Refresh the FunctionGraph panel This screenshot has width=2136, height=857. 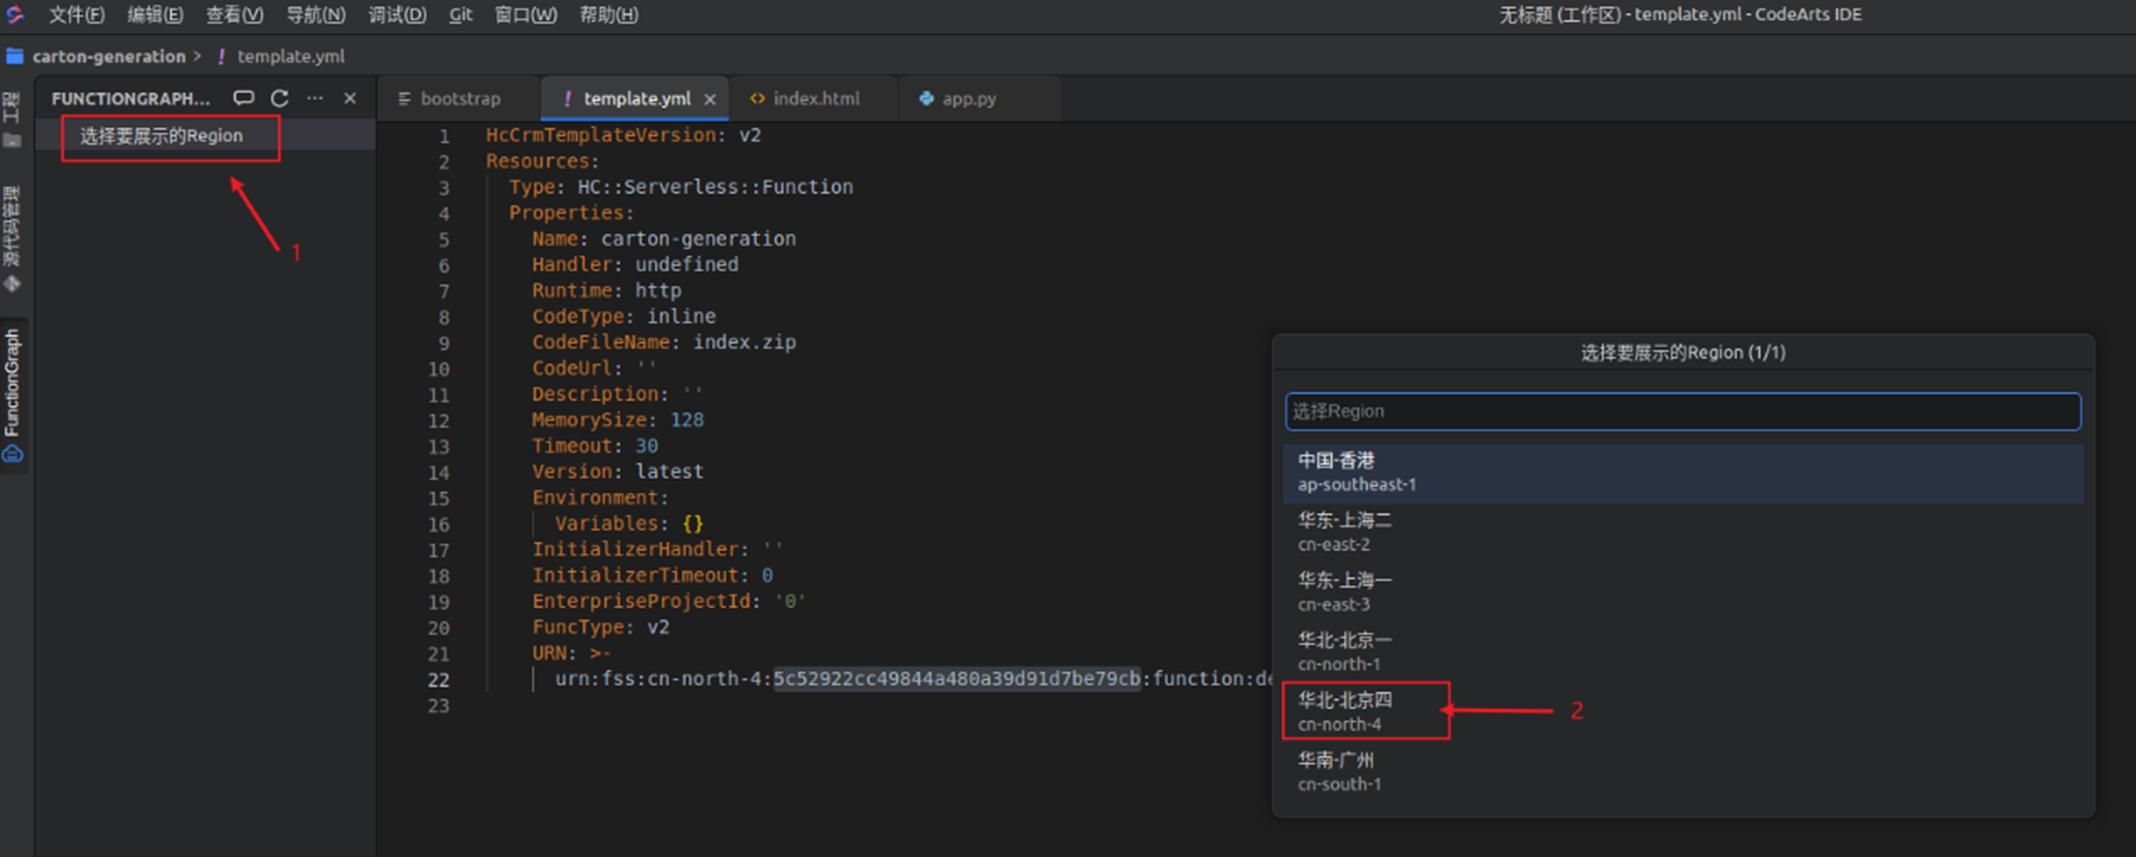pyautogui.click(x=279, y=98)
